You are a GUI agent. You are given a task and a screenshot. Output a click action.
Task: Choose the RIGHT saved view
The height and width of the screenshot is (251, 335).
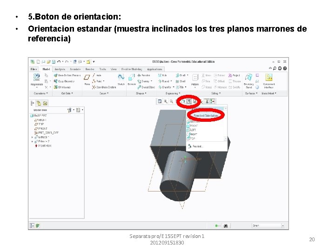pos(192,134)
